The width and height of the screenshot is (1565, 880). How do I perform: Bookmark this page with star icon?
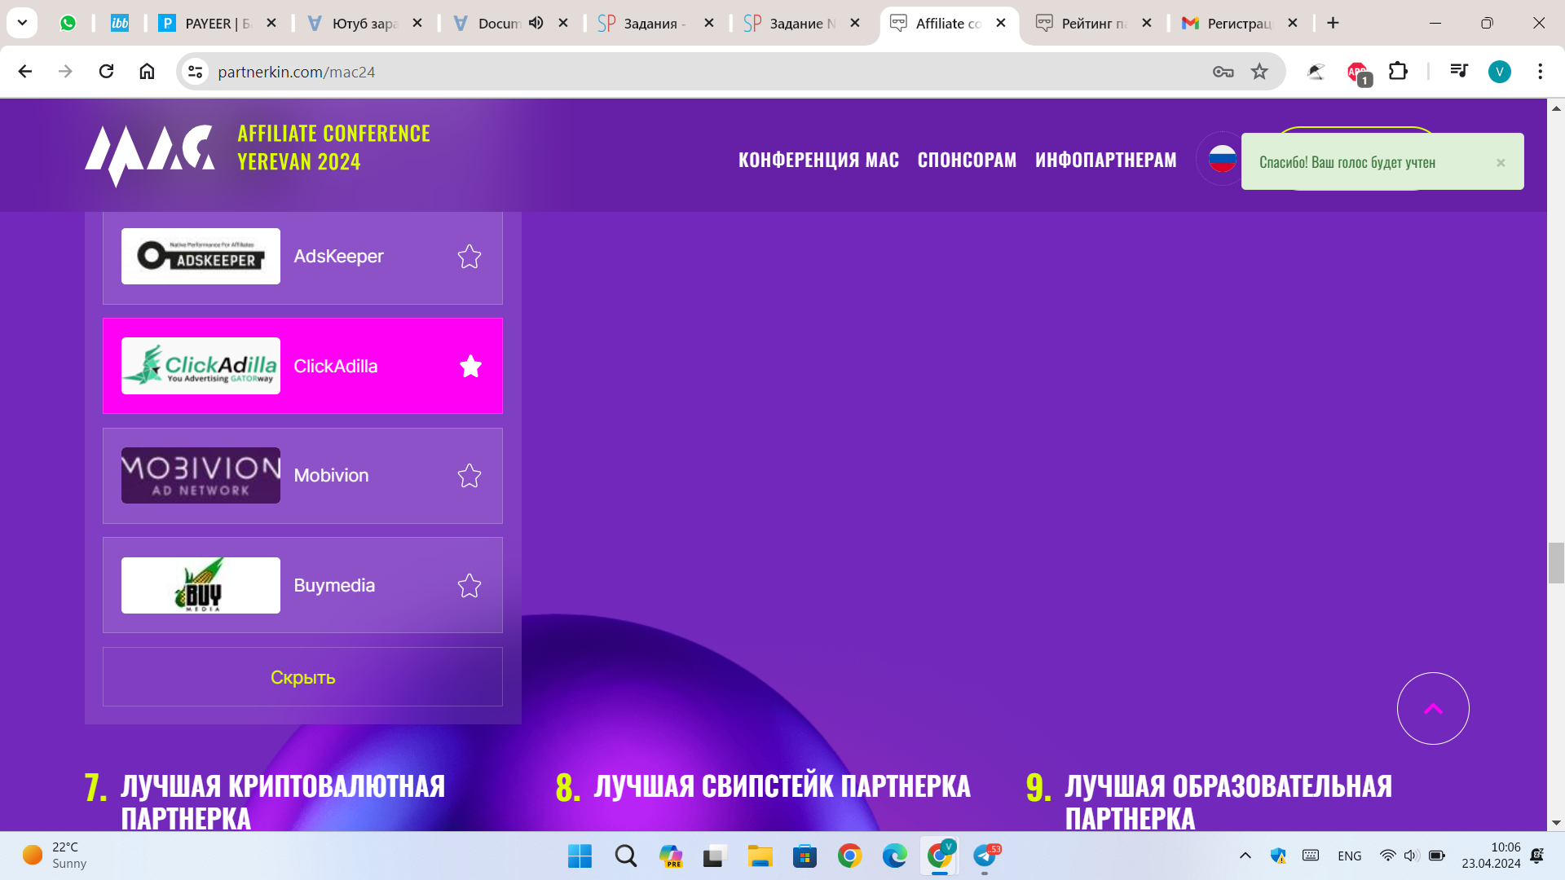(1259, 72)
